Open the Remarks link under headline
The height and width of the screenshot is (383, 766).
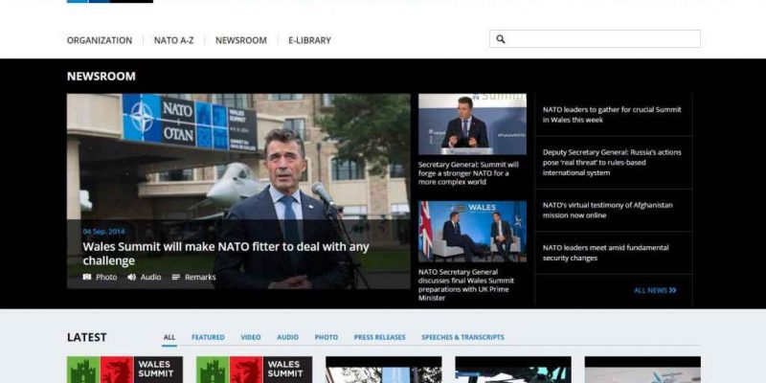(200, 277)
